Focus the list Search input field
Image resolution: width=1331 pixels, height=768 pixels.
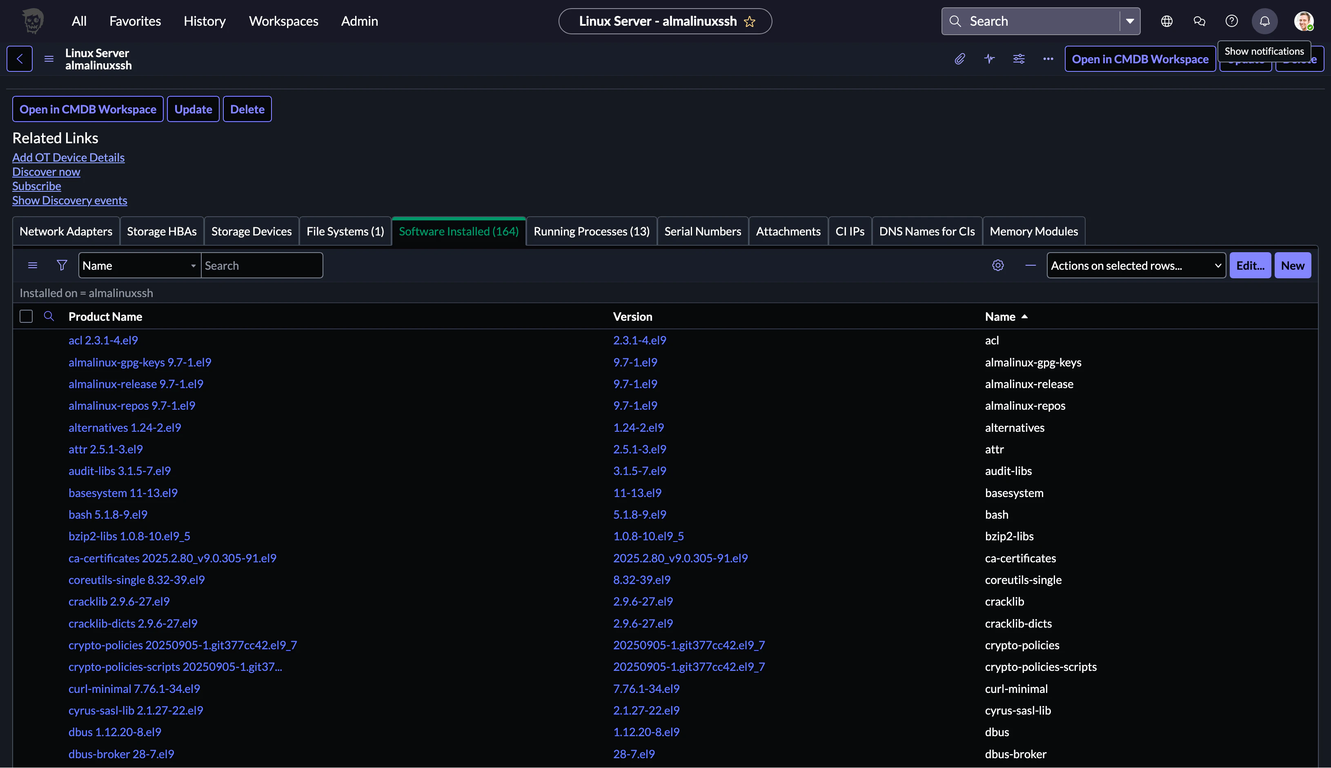tap(262, 265)
